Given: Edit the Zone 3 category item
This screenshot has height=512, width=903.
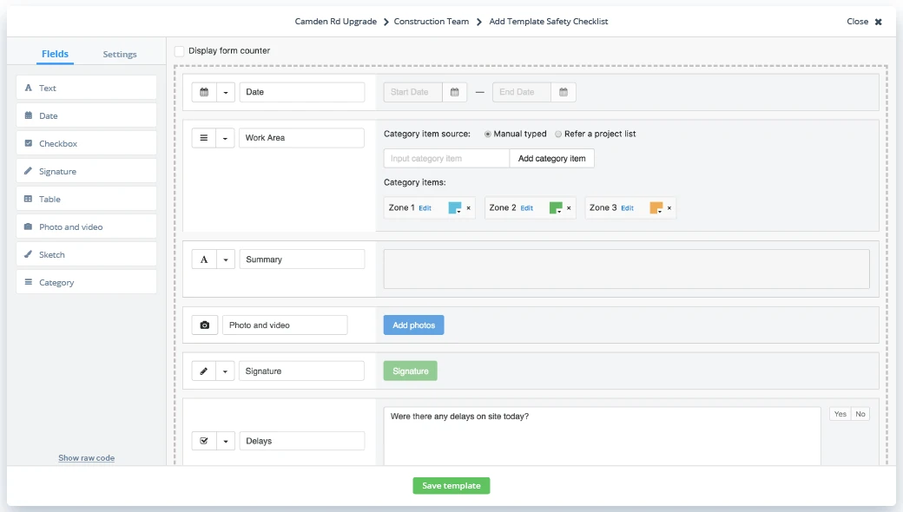Looking at the screenshot, I should click(x=627, y=208).
